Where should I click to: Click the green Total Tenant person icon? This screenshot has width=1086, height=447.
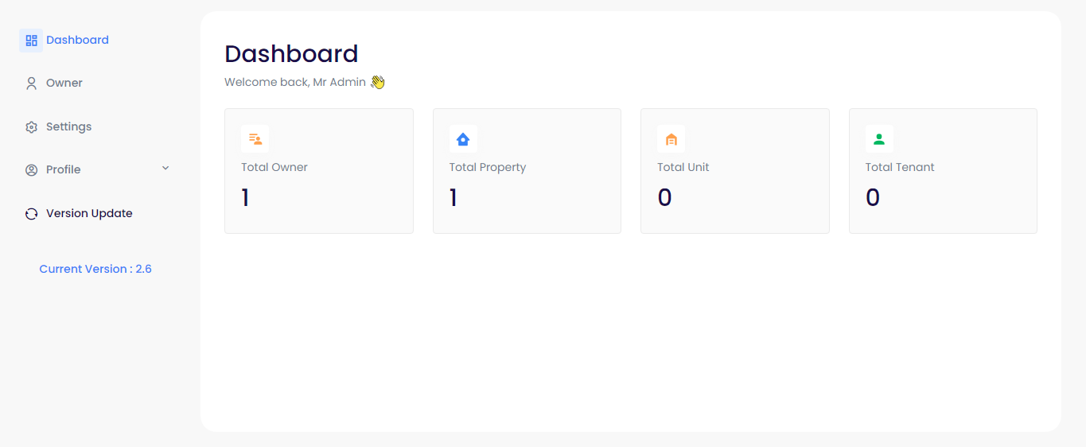879,139
